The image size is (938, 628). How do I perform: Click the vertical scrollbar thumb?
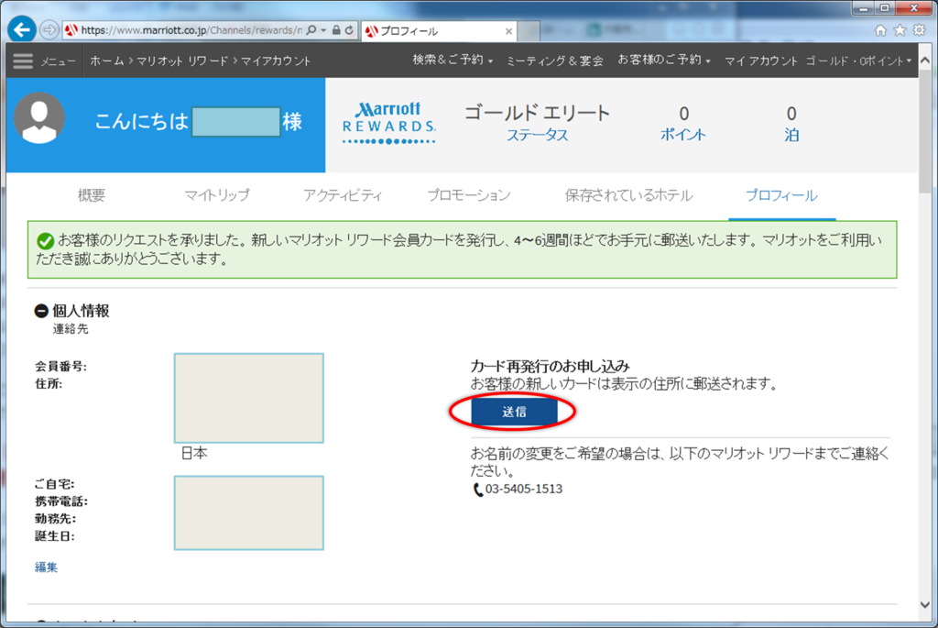925,132
